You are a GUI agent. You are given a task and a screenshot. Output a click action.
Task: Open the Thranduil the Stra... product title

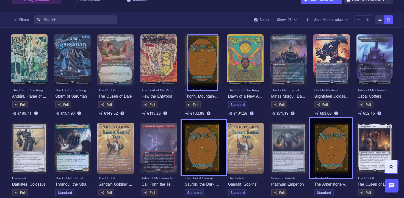(72, 184)
